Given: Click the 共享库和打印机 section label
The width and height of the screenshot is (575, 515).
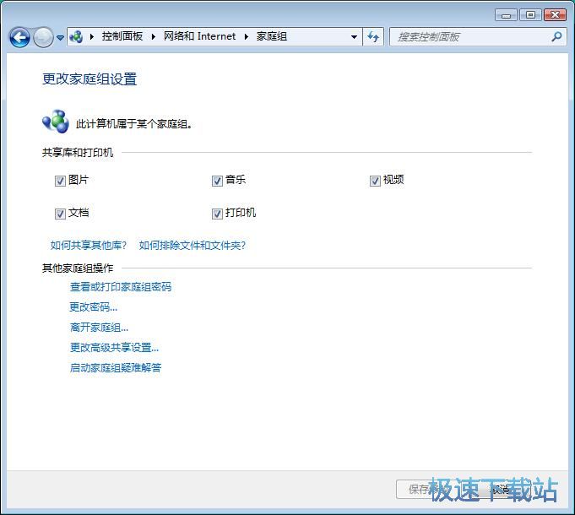Looking at the screenshot, I should tap(78, 153).
